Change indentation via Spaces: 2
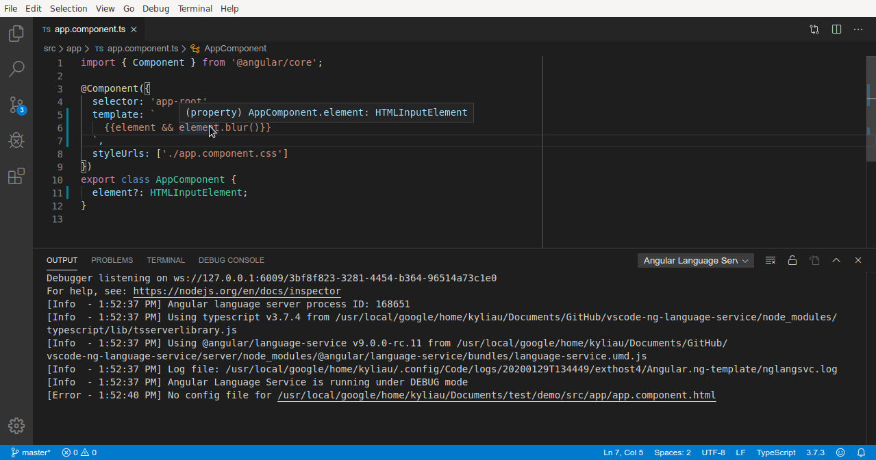This screenshot has height=460, width=876. click(x=673, y=452)
